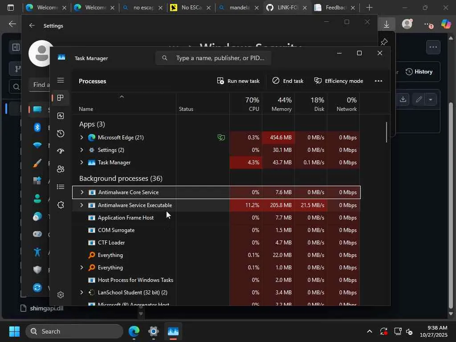This screenshot has width=456, height=342.
Task: Open Microsoft Edge from taskbar
Action: [134, 331]
